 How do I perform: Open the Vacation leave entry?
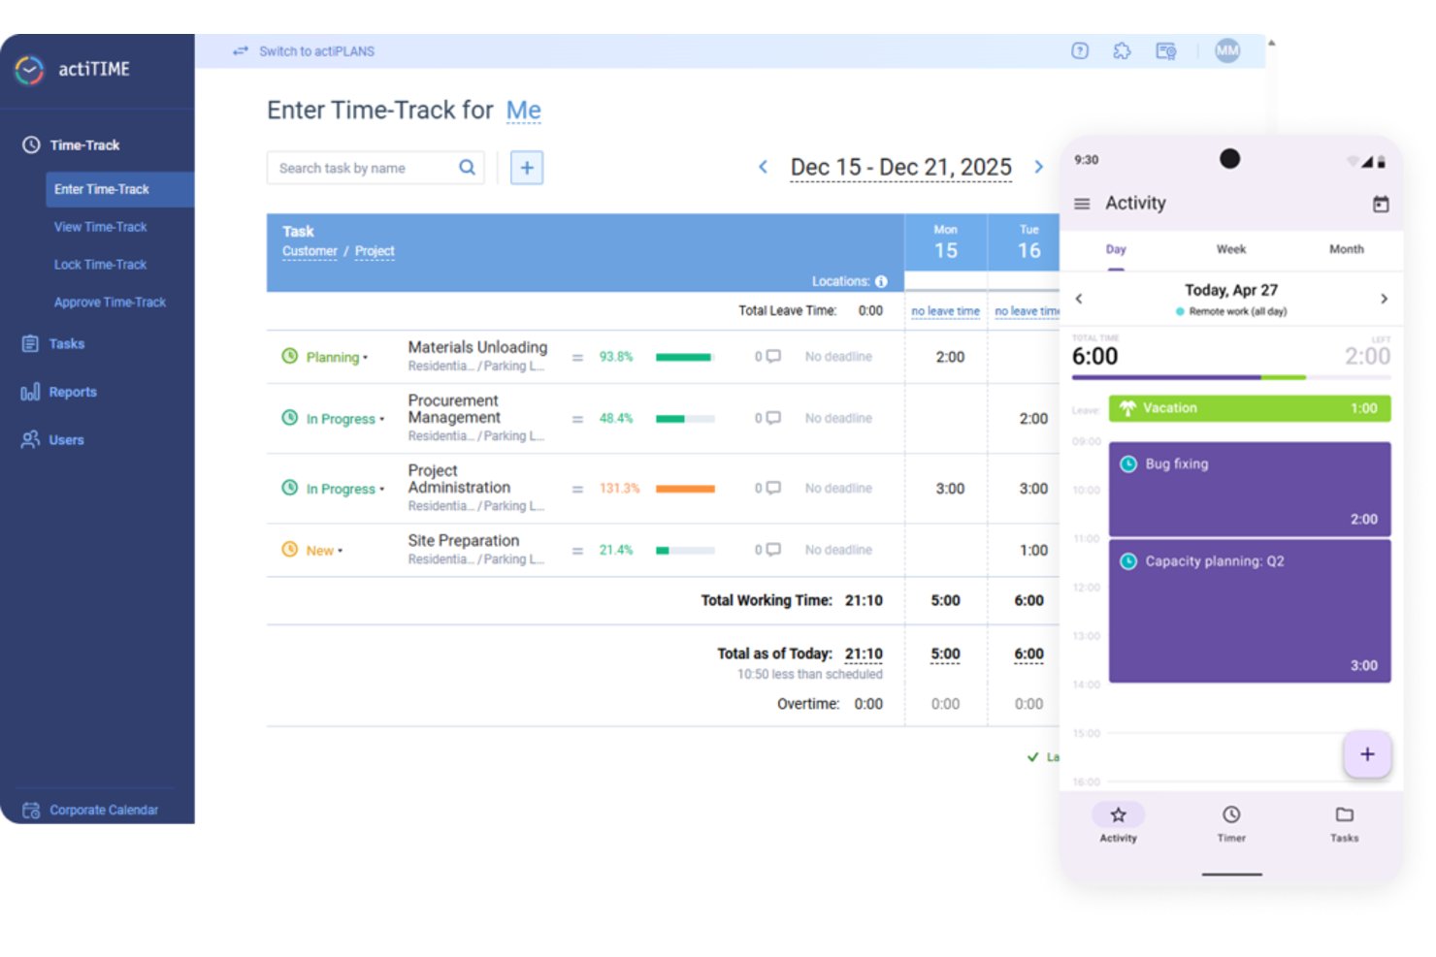1250,408
